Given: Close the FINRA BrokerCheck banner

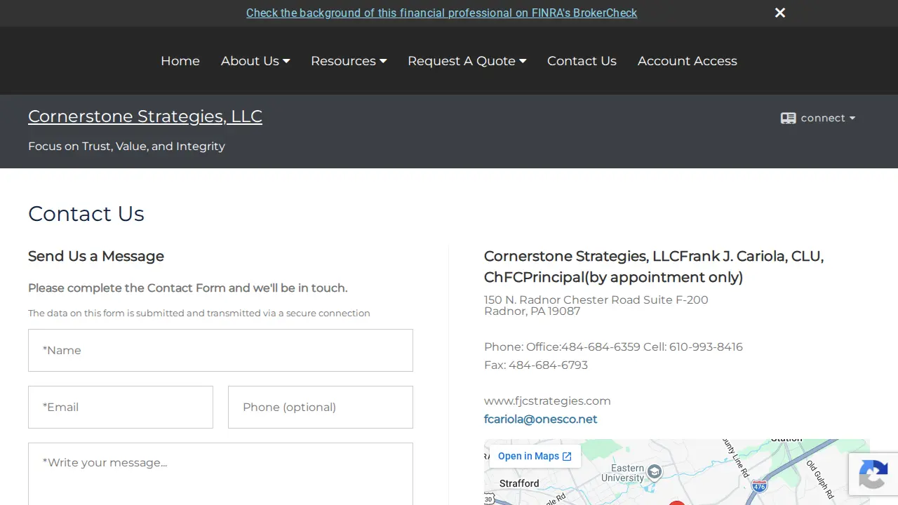Looking at the screenshot, I should pos(780,13).
